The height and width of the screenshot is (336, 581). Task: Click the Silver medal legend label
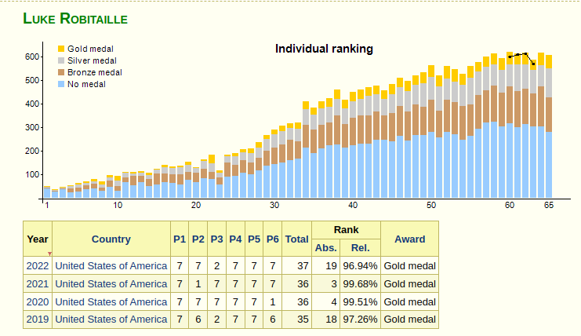coord(92,60)
